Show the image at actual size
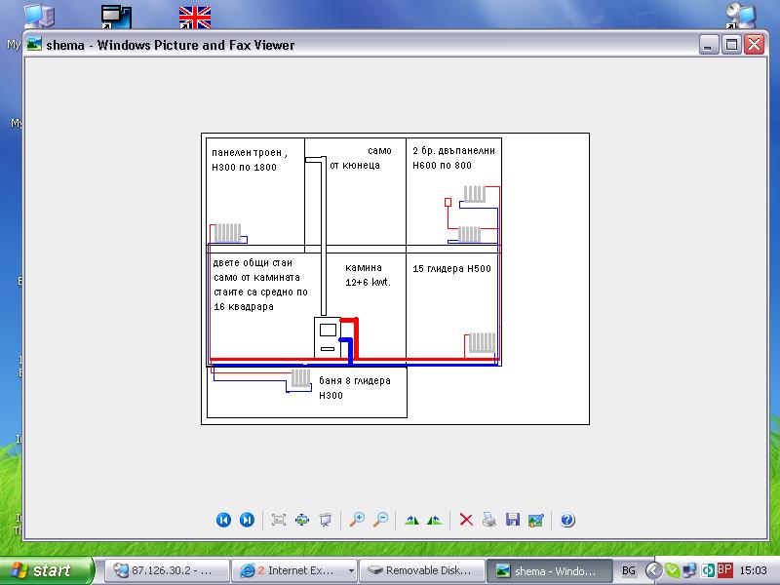This screenshot has width=780, height=585. pos(302,521)
